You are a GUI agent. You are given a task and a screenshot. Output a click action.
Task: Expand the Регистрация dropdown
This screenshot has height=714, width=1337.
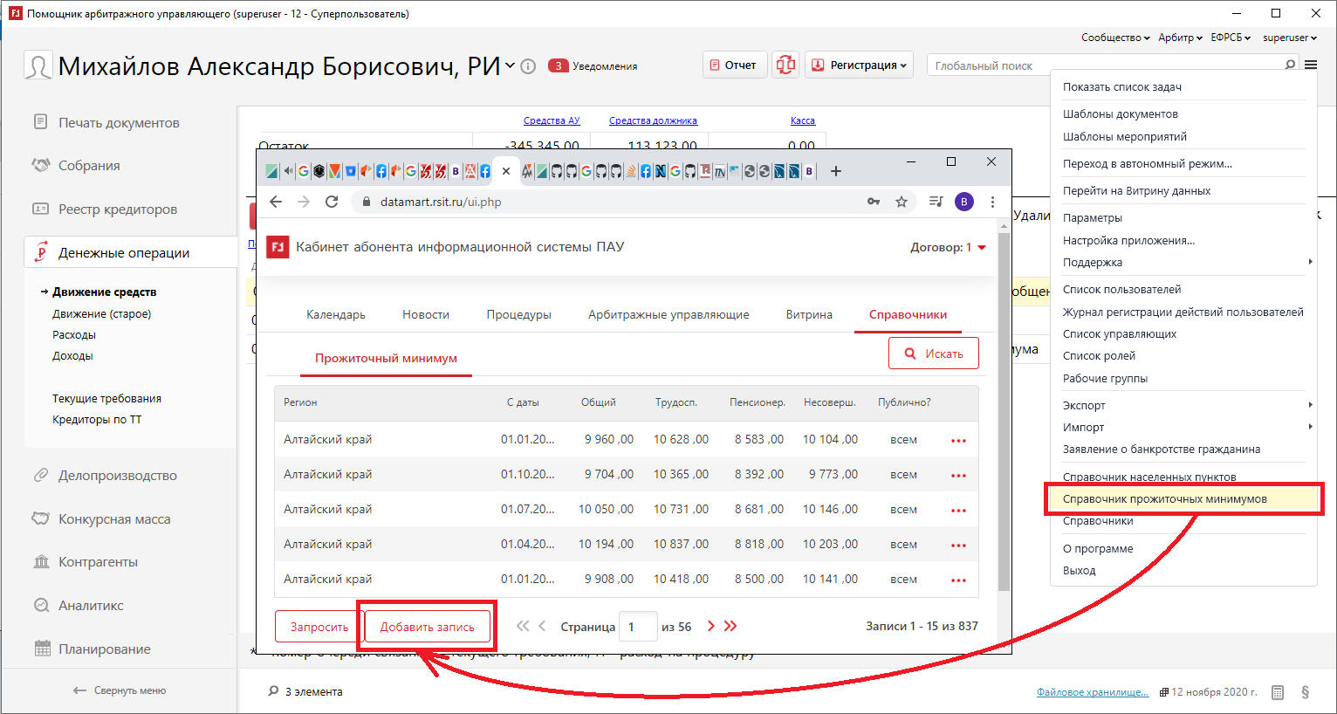click(x=859, y=65)
